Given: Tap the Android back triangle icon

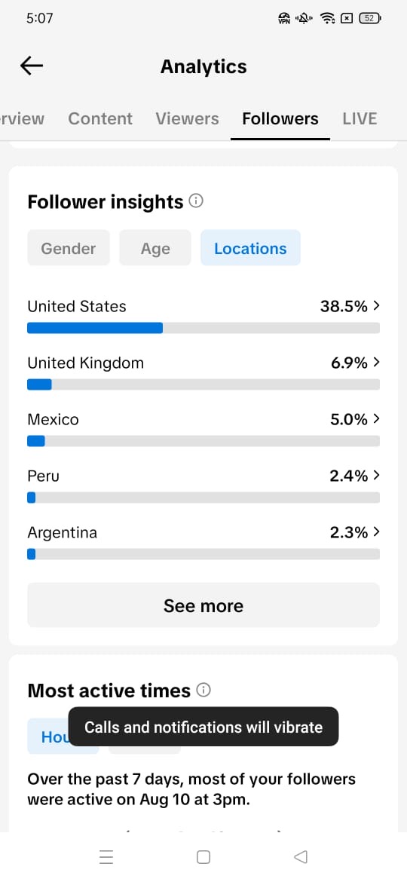Looking at the screenshot, I should 301,856.
